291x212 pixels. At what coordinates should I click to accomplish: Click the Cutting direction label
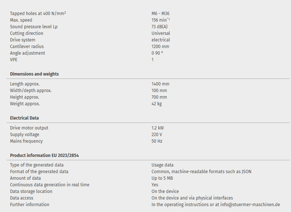point(26,33)
